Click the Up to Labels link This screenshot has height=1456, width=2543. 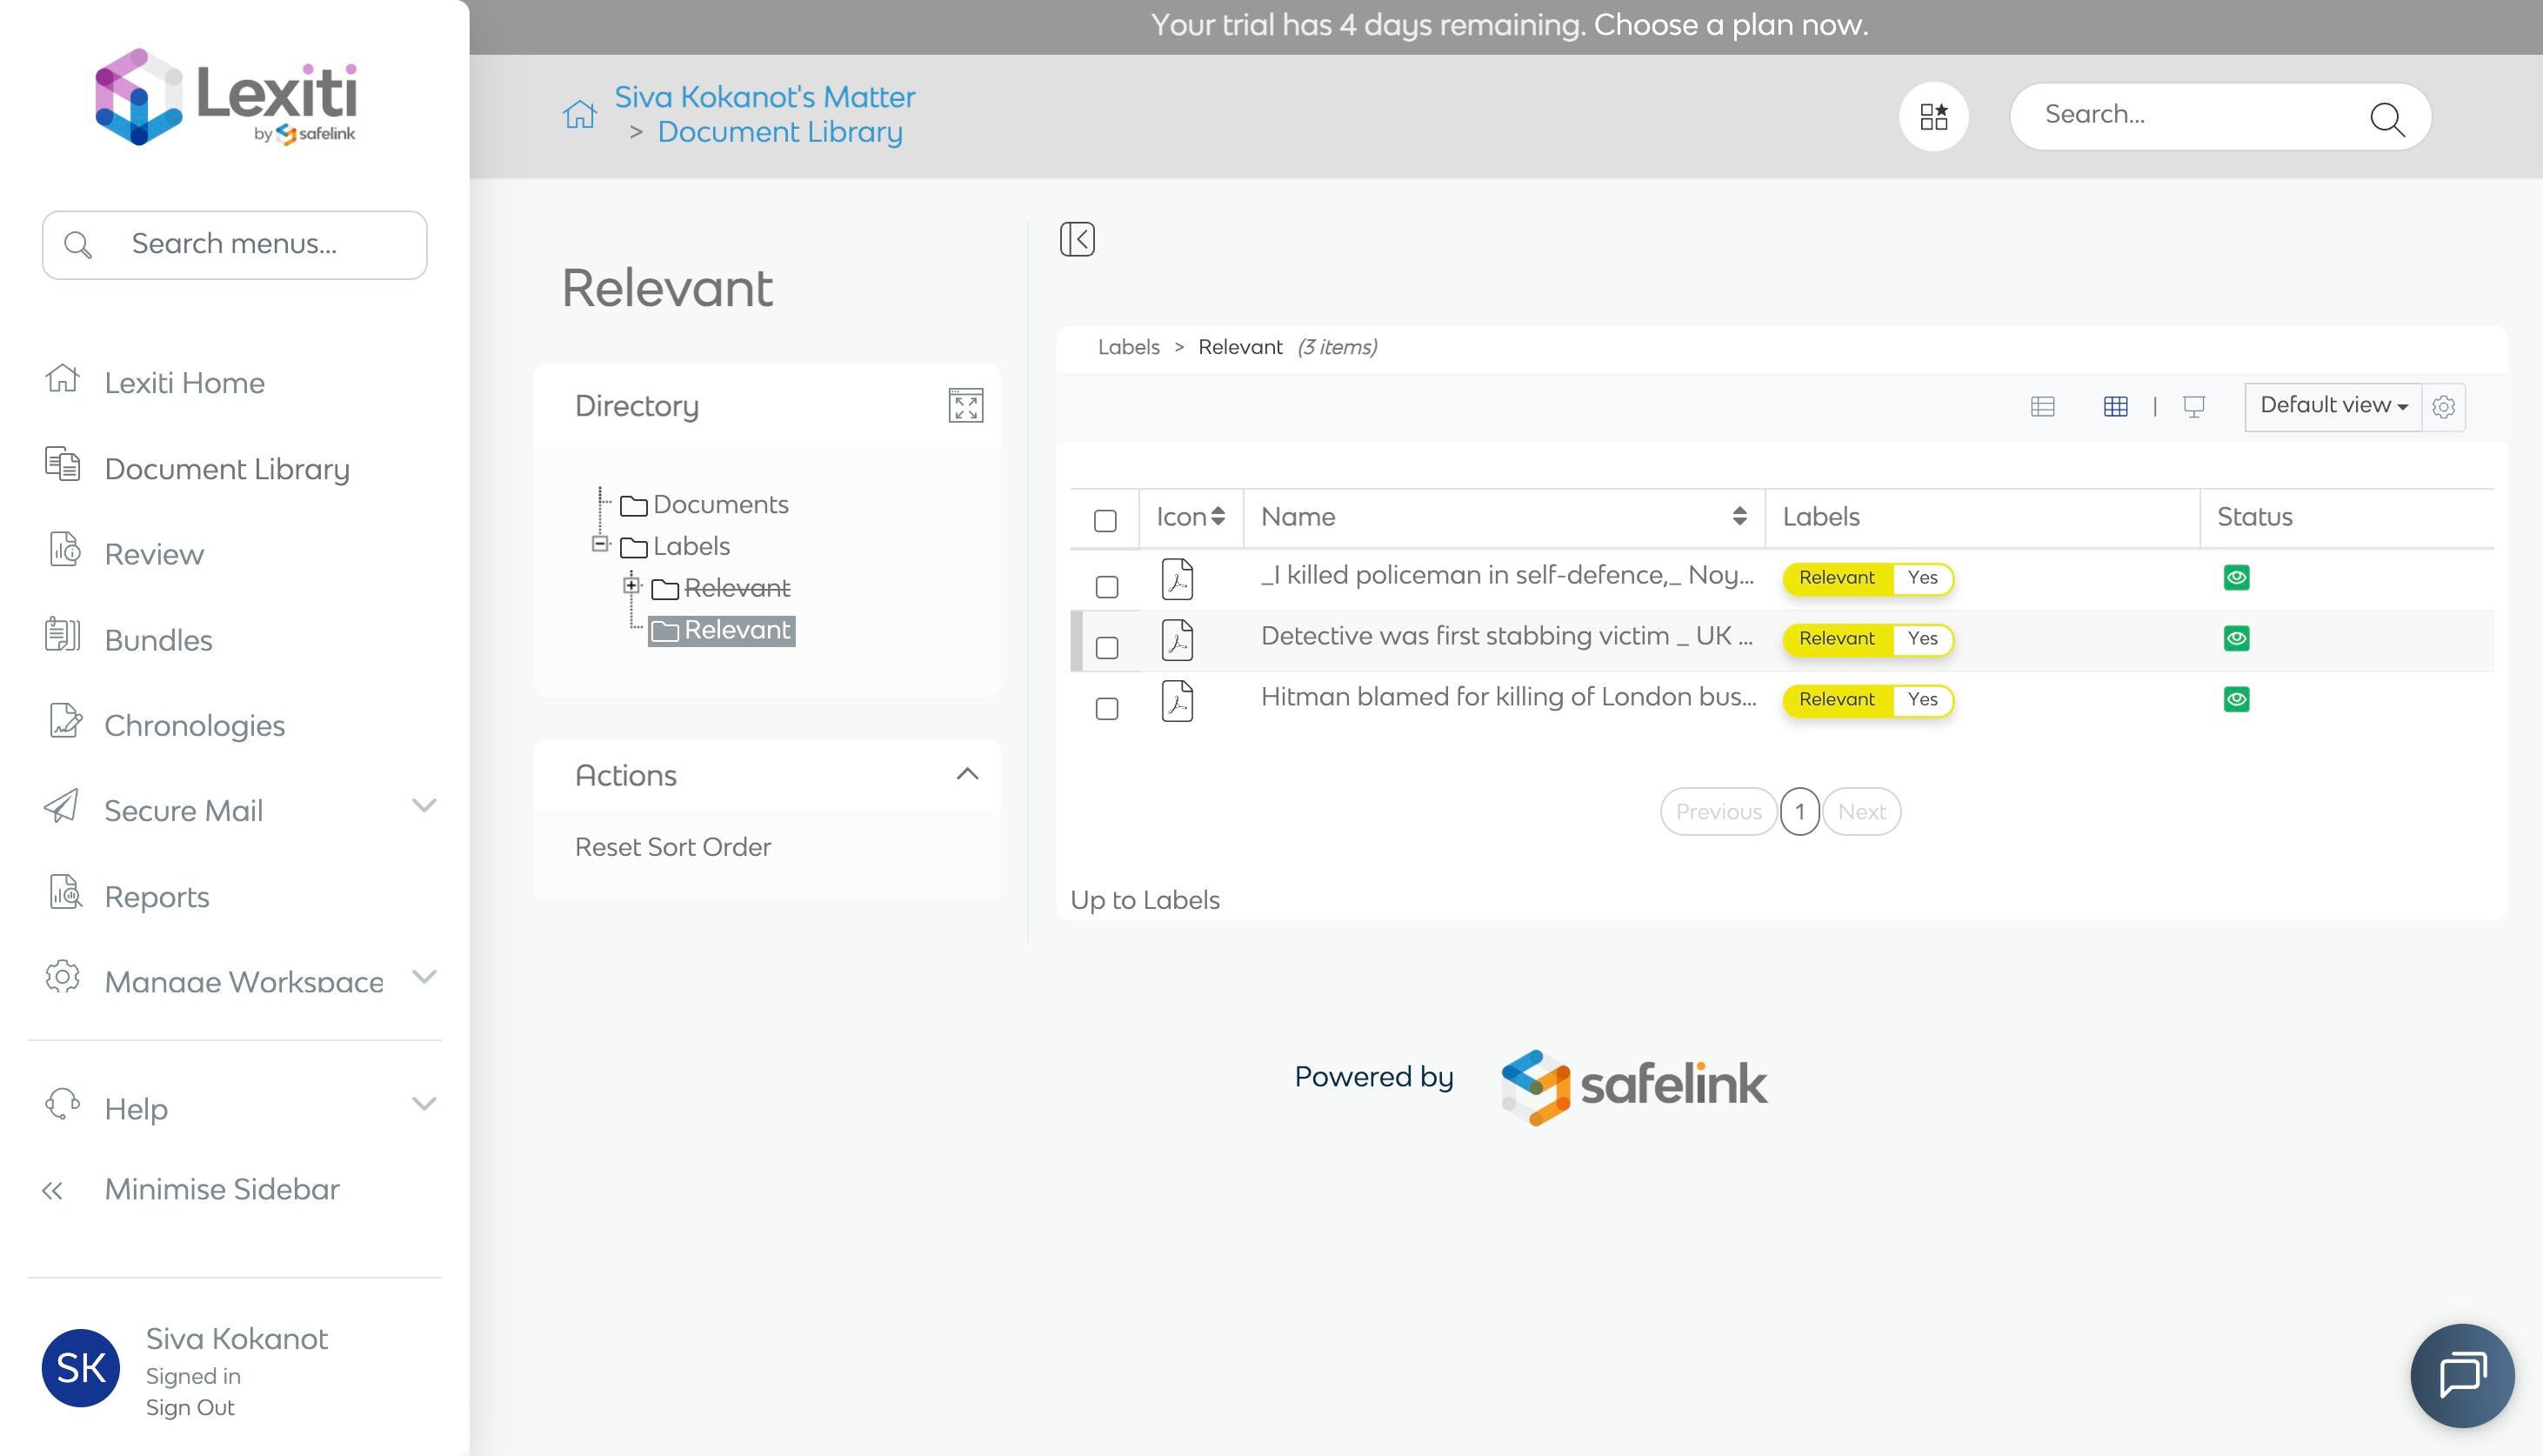[x=1144, y=899]
